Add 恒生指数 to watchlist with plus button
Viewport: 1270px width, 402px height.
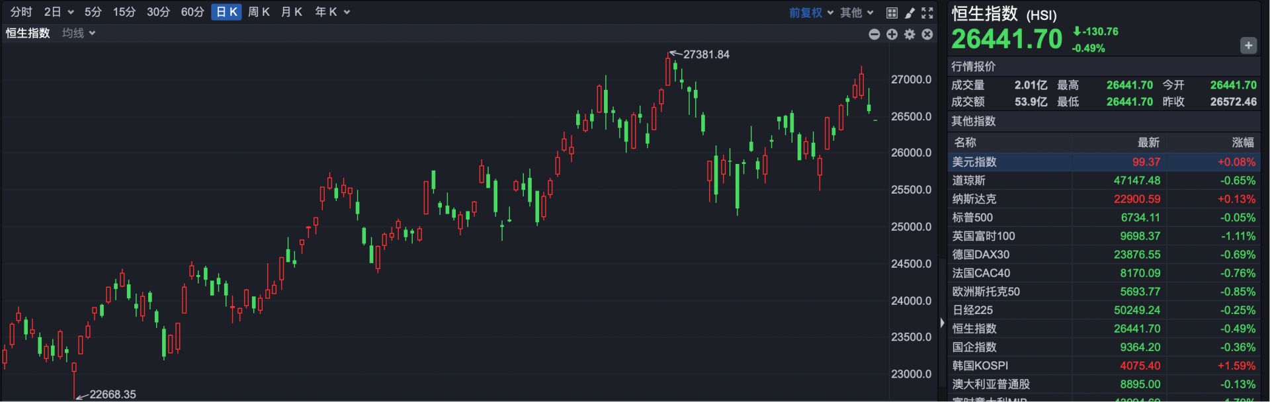pyautogui.click(x=1248, y=46)
